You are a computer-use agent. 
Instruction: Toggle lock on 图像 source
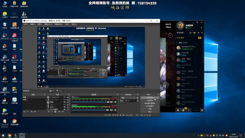tap(67, 102)
